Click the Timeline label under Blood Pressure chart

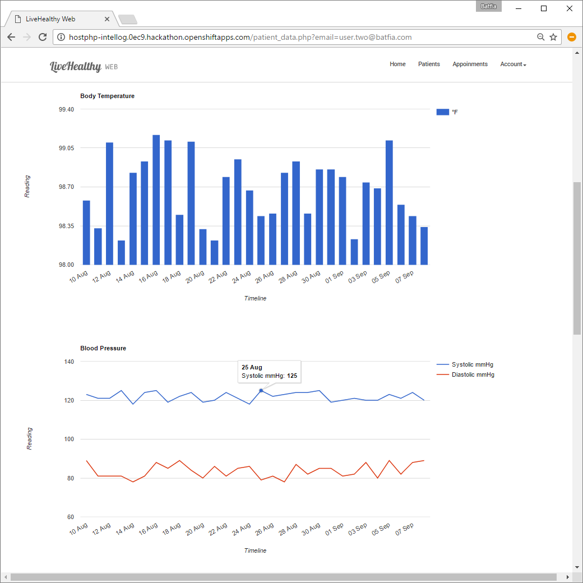pos(255,550)
